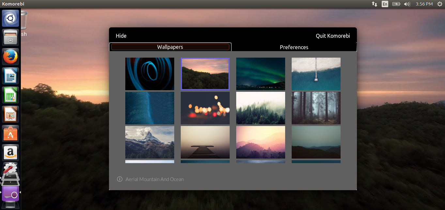The image size is (445, 210).
Task: Choose the green aurora wallpaper
Action: 261,74
